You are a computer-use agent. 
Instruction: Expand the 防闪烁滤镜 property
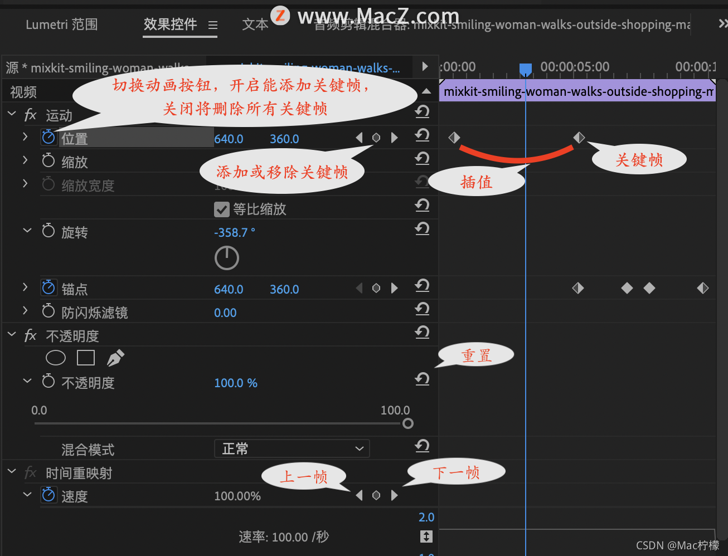[25, 310]
